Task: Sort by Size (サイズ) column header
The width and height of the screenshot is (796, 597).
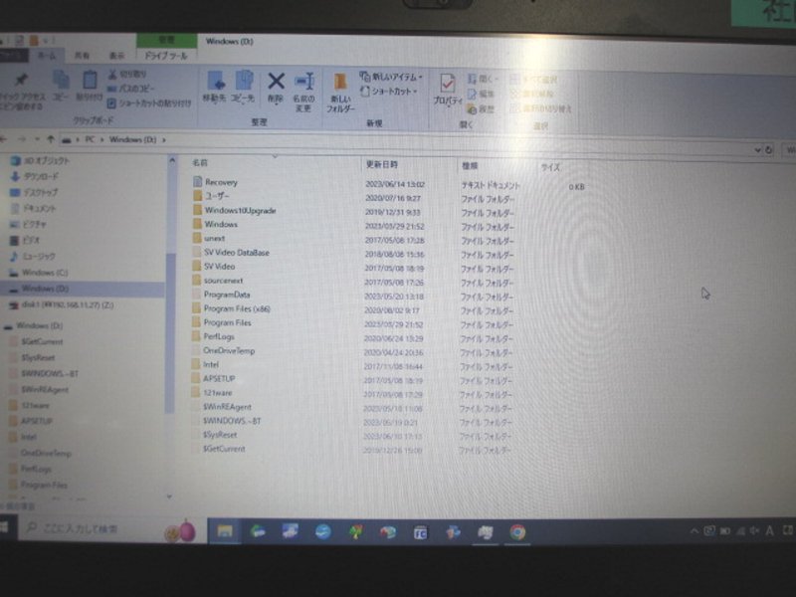Action: pos(550,167)
